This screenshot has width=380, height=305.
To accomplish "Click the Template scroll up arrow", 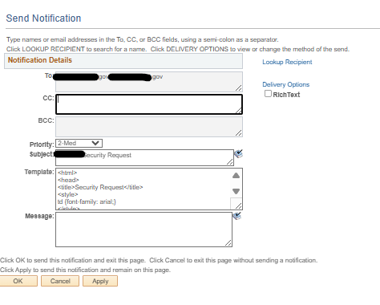I will 236,176.
